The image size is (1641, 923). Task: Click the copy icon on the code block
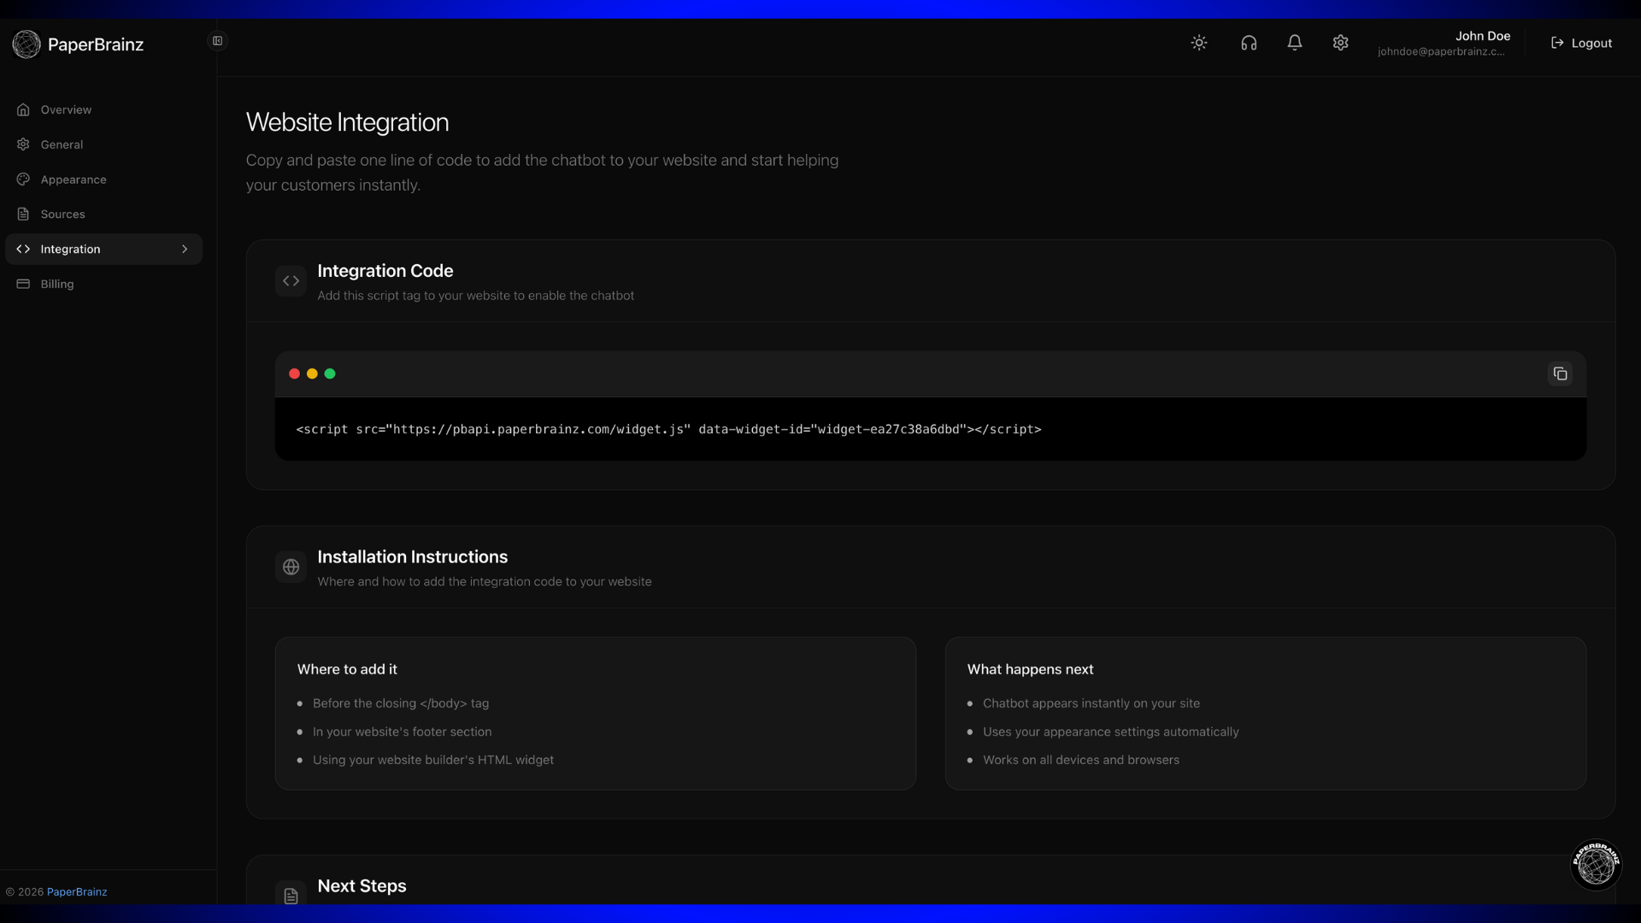[1559, 373]
